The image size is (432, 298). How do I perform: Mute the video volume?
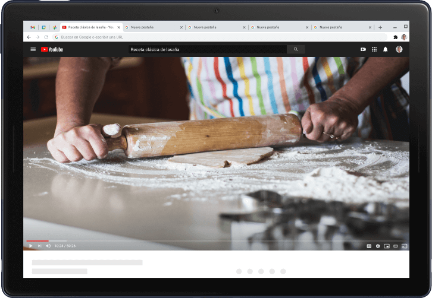point(48,246)
